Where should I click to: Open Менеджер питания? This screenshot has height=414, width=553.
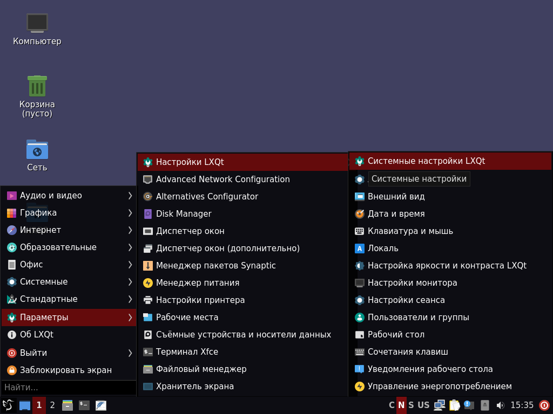tap(242, 282)
